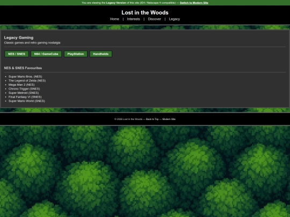Screen dimensions: 290x217
Task: Show the Handhelds section
Action: pyautogui.click(x=101, y=54)
